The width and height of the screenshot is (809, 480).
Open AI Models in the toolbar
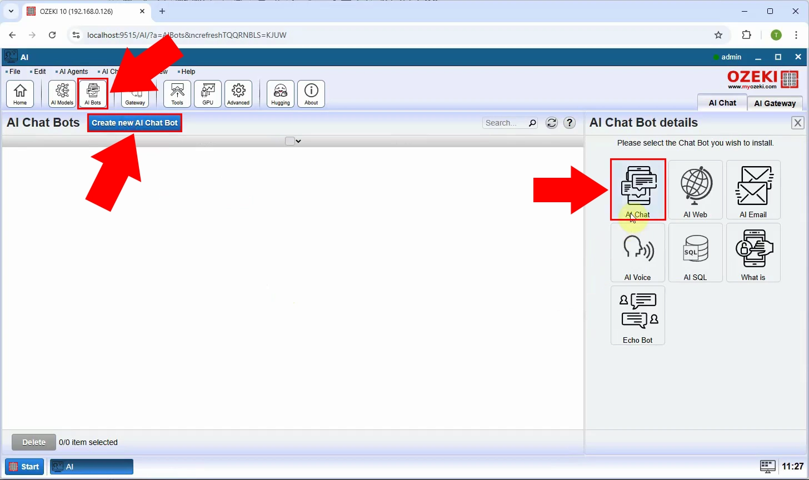(62, 93)
